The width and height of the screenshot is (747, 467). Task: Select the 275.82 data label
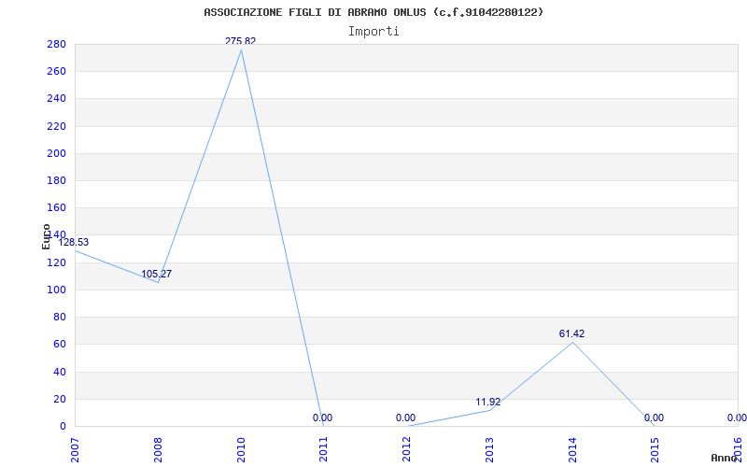(241, 41)
